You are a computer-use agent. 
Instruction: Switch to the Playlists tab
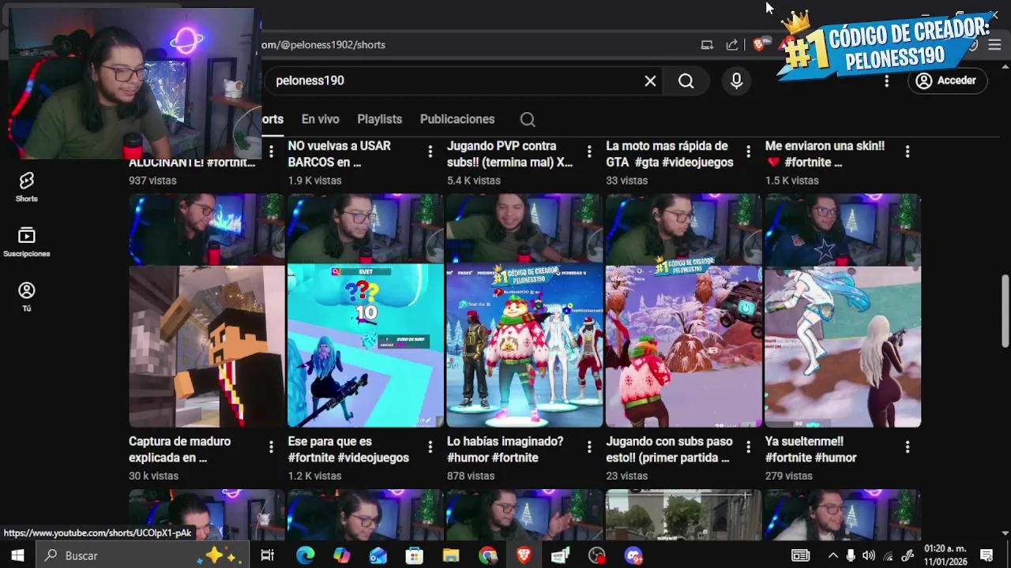379,119
